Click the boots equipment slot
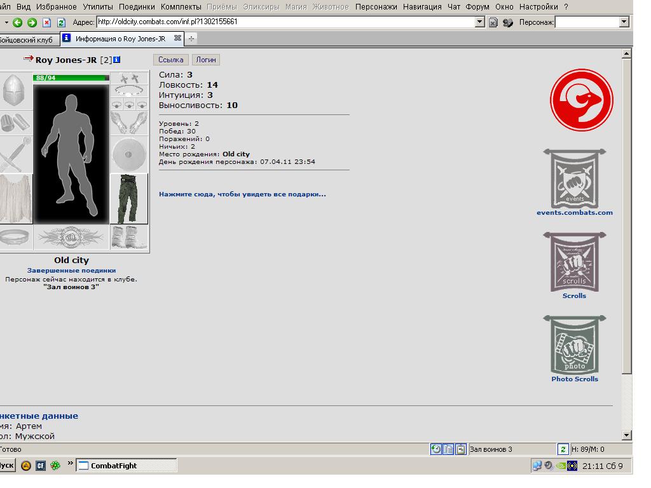 129,238
